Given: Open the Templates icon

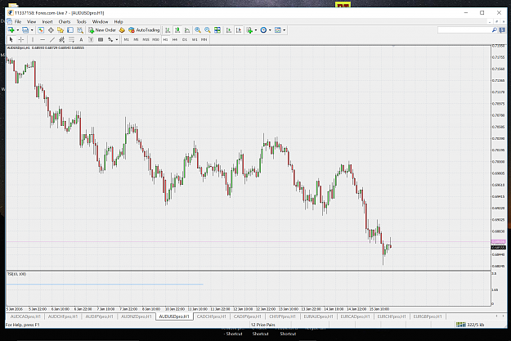Looking at the screenshot, I should pos(278,30).
